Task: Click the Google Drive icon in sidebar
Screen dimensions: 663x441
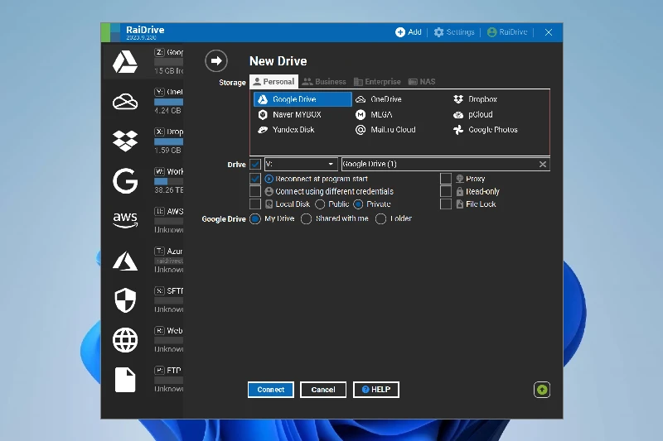Action: (x=125, y=62)
